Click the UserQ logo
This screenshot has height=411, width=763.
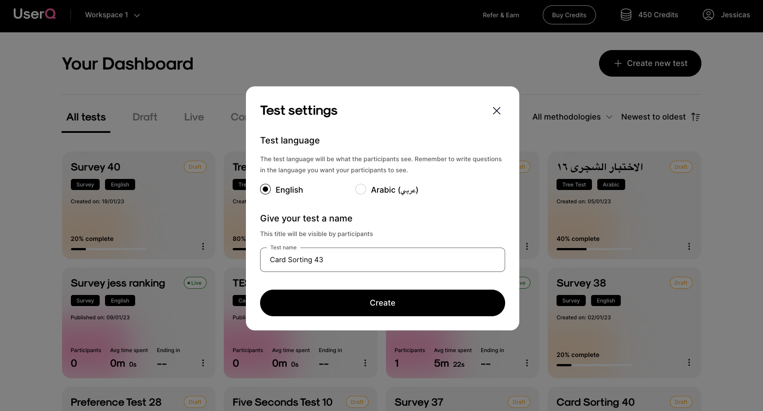coord(35,14)
